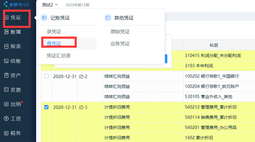Screen dimensions: 255x142
Task: Click 计提折旧费用 summary beside 560114
Action: [x=117, y=117]
